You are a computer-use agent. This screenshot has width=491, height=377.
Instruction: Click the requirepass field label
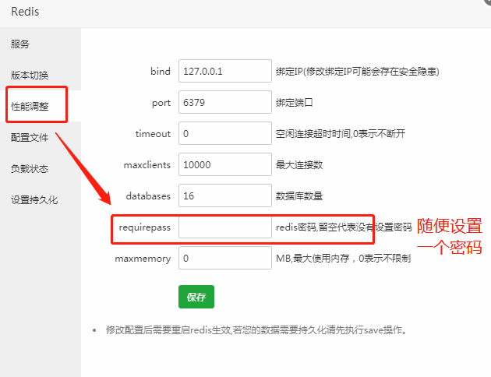144,227
